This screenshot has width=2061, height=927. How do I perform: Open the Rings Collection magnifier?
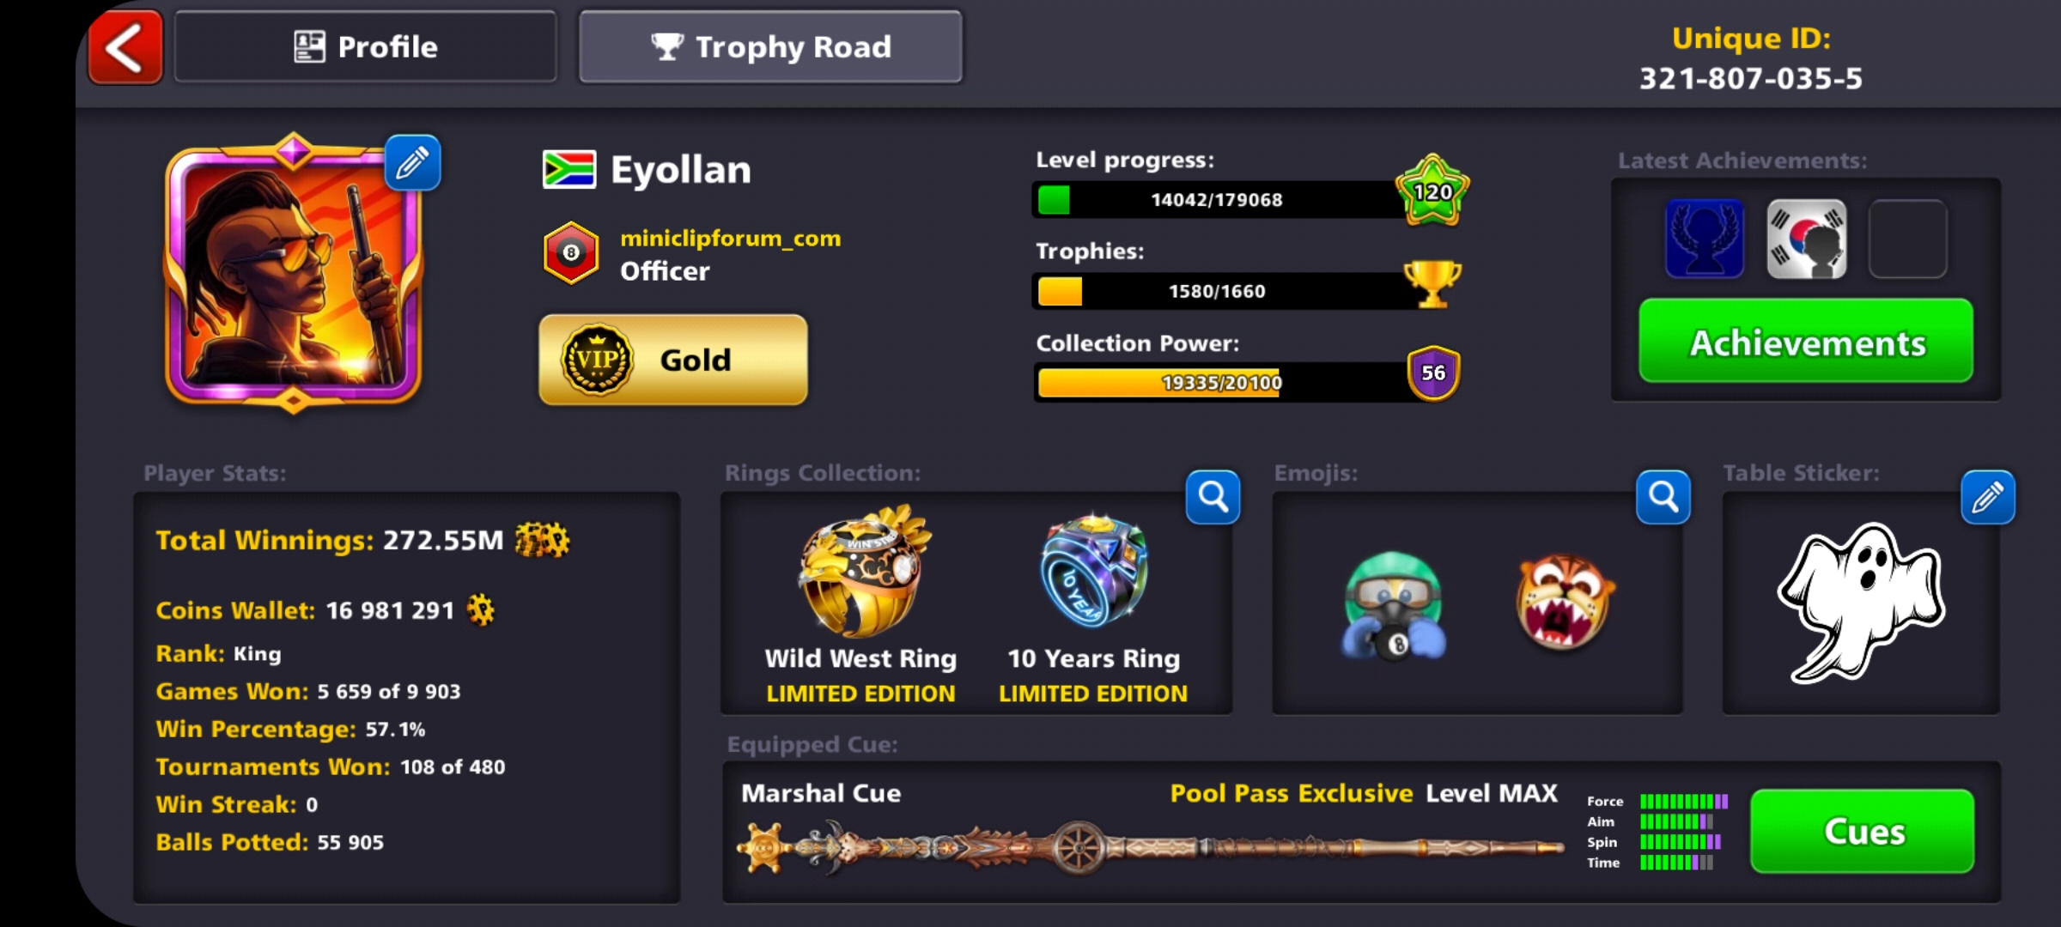click(1213, 496)
